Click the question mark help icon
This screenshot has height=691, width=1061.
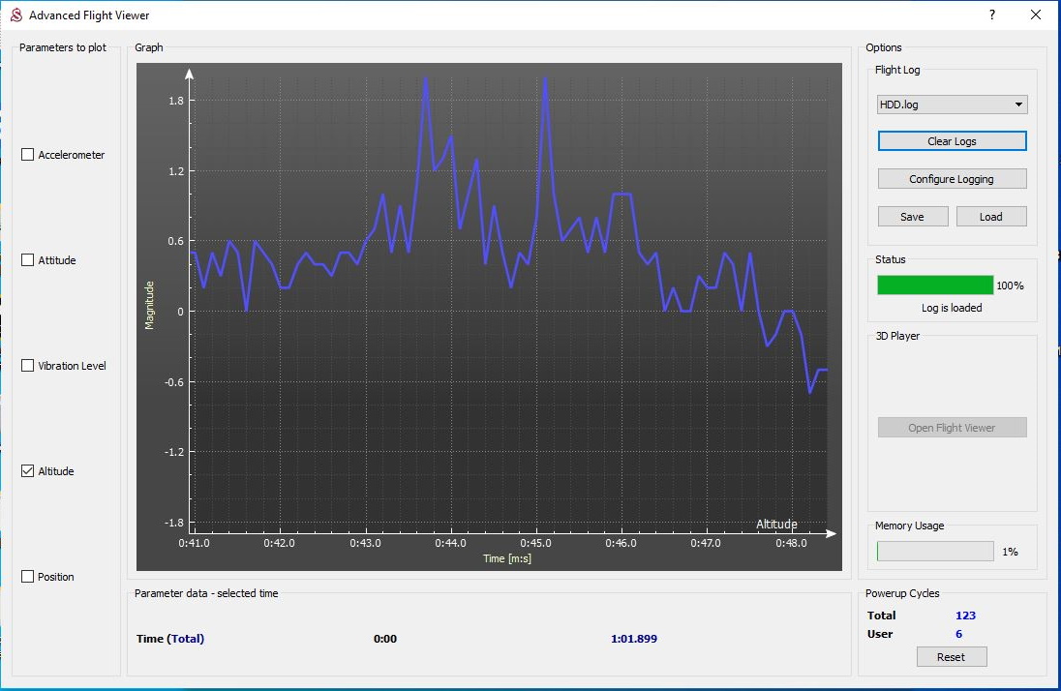click(992, 15)
